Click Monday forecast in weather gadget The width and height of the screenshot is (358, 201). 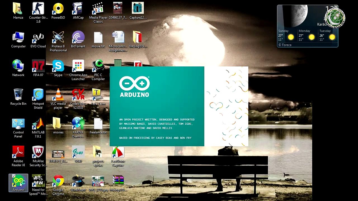click(307, 36)
